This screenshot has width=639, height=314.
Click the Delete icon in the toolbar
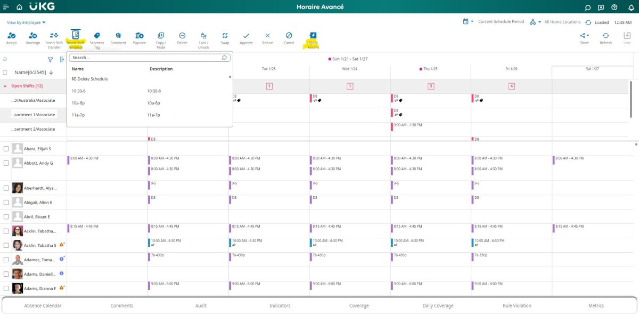(182, 38)
